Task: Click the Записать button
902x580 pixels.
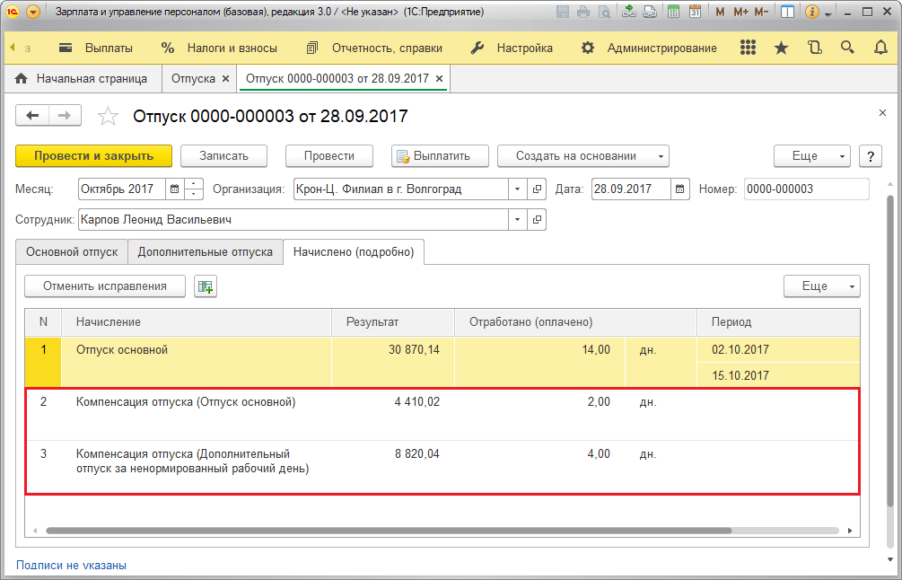Action: point(223,156)
